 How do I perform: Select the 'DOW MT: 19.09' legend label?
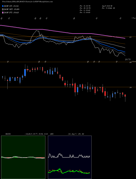[11, 9]
